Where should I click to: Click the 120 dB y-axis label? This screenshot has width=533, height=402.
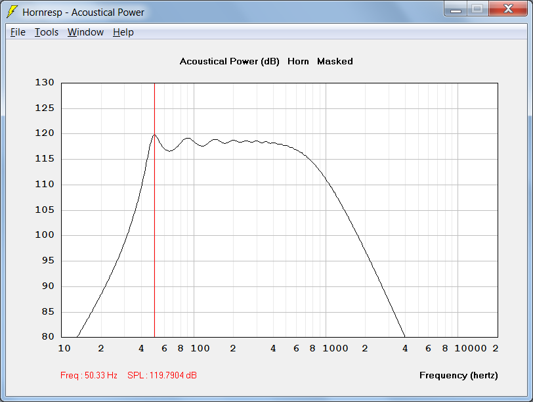point(45,133)
